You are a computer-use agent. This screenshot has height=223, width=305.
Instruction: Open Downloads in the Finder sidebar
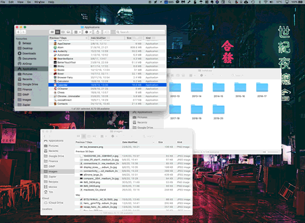click(29, 53)
